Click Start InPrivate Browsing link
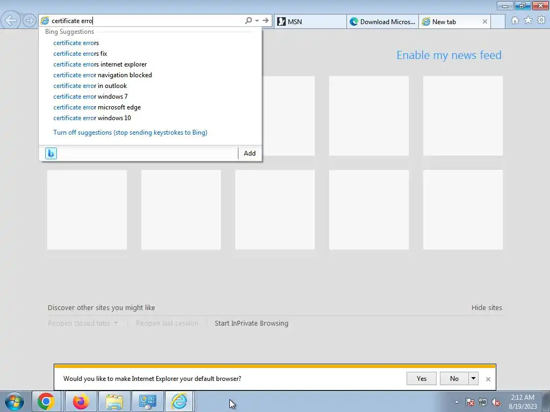This screenshot has height=412, width=550. (251, 323)
